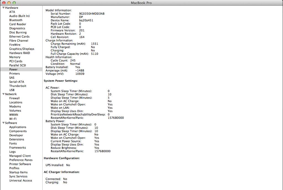
Task: Click Voltage value 10939
Action: 80,74
